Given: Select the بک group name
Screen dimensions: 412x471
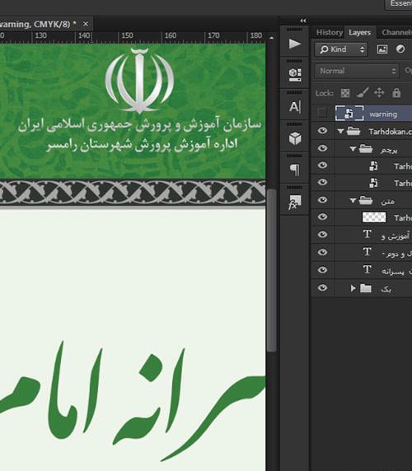Looking at the screenshot, I should click(x=386, y=289).
